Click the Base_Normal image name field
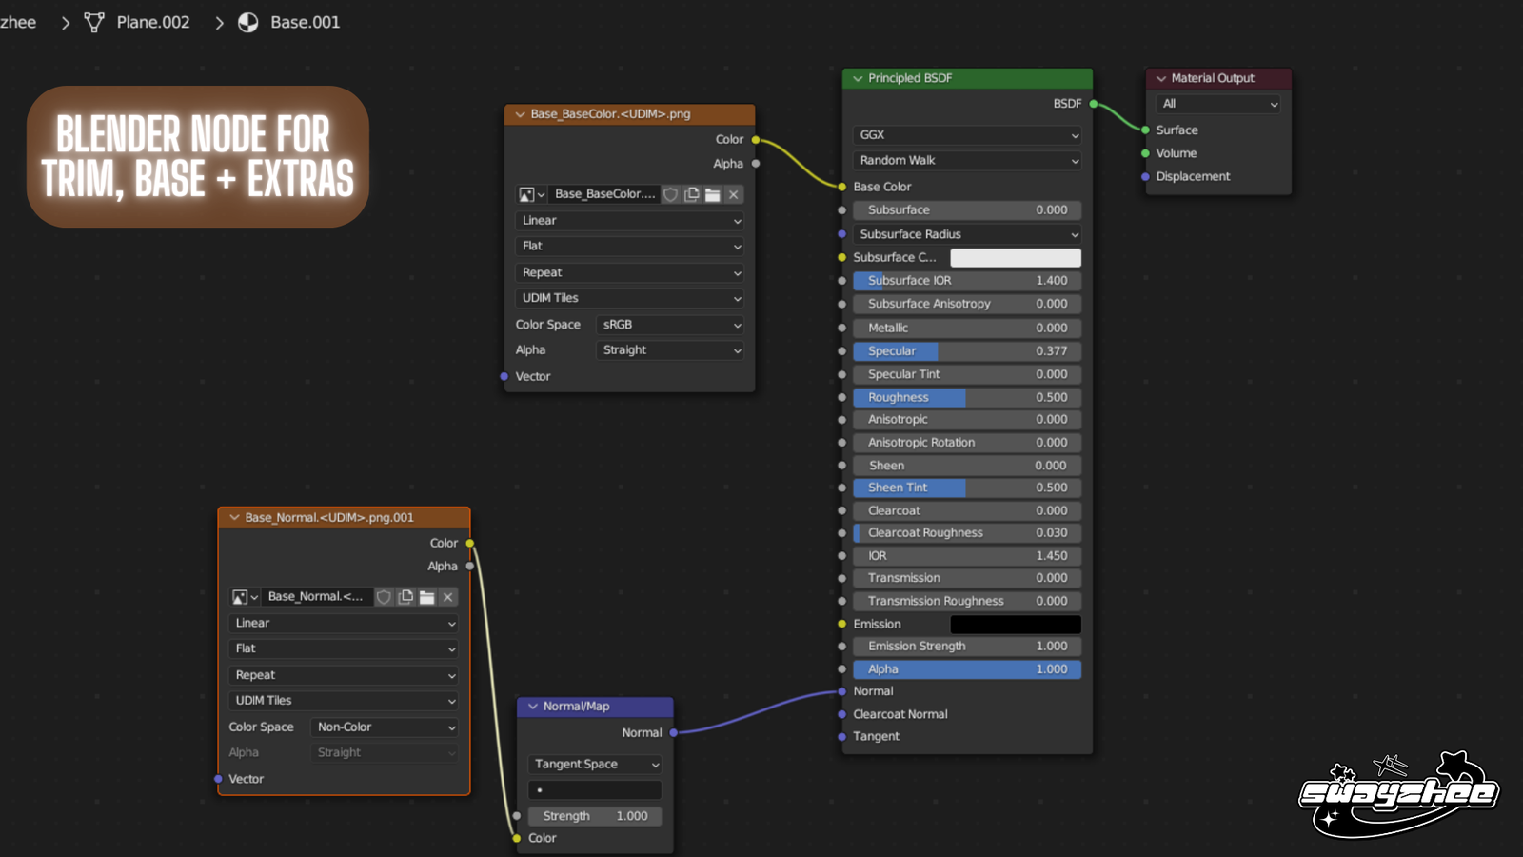Viewport: 1523px width, 857px height. pyautogui.click(x=318, y=597)
